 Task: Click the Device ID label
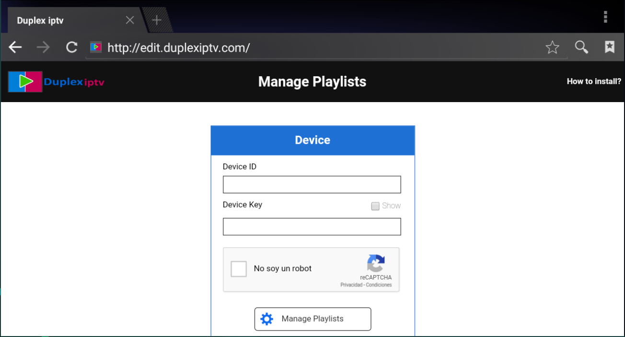pyautogui.click(x=240, y=167)
